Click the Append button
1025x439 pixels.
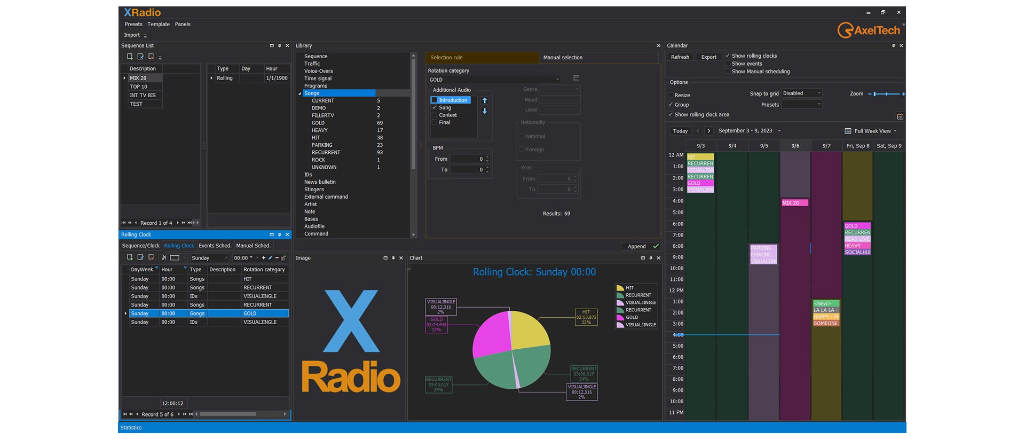pyautogui.click(x=640, y=246)
